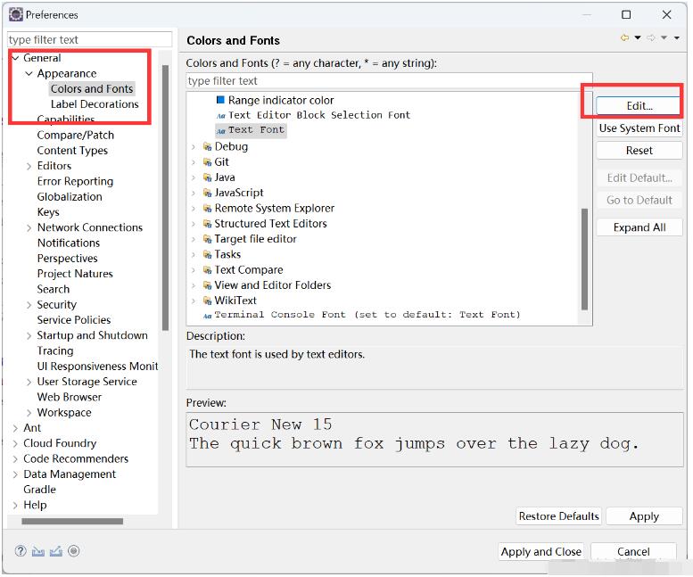
Task: Click the Edit... button
Action: click(639, 105)
